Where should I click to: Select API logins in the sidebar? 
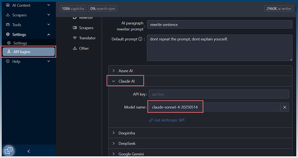pyautogui.click(x=29, y=52)
